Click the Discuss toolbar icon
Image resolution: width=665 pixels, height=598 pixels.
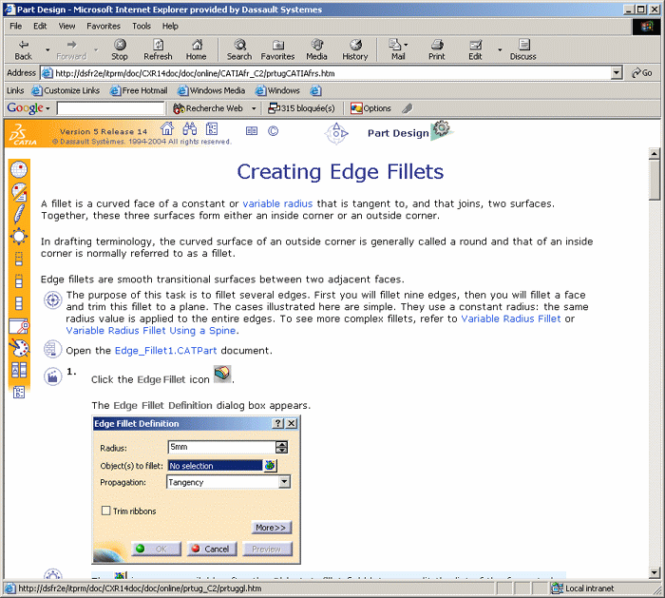pyautogui.click(x=523, y=49)
